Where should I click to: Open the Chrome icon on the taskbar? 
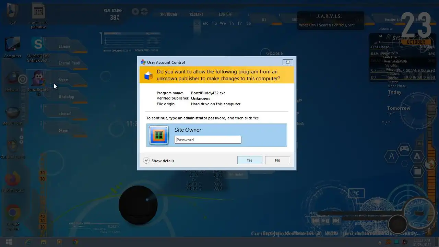click(x=75, y=242)
